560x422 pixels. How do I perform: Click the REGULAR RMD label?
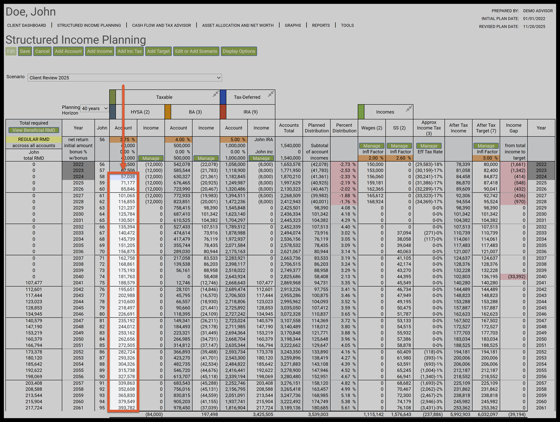(34, 140)
